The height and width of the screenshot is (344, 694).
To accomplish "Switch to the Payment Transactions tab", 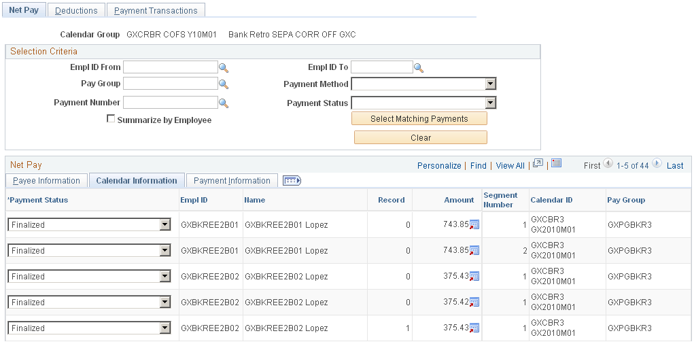I will coord(156,11).
